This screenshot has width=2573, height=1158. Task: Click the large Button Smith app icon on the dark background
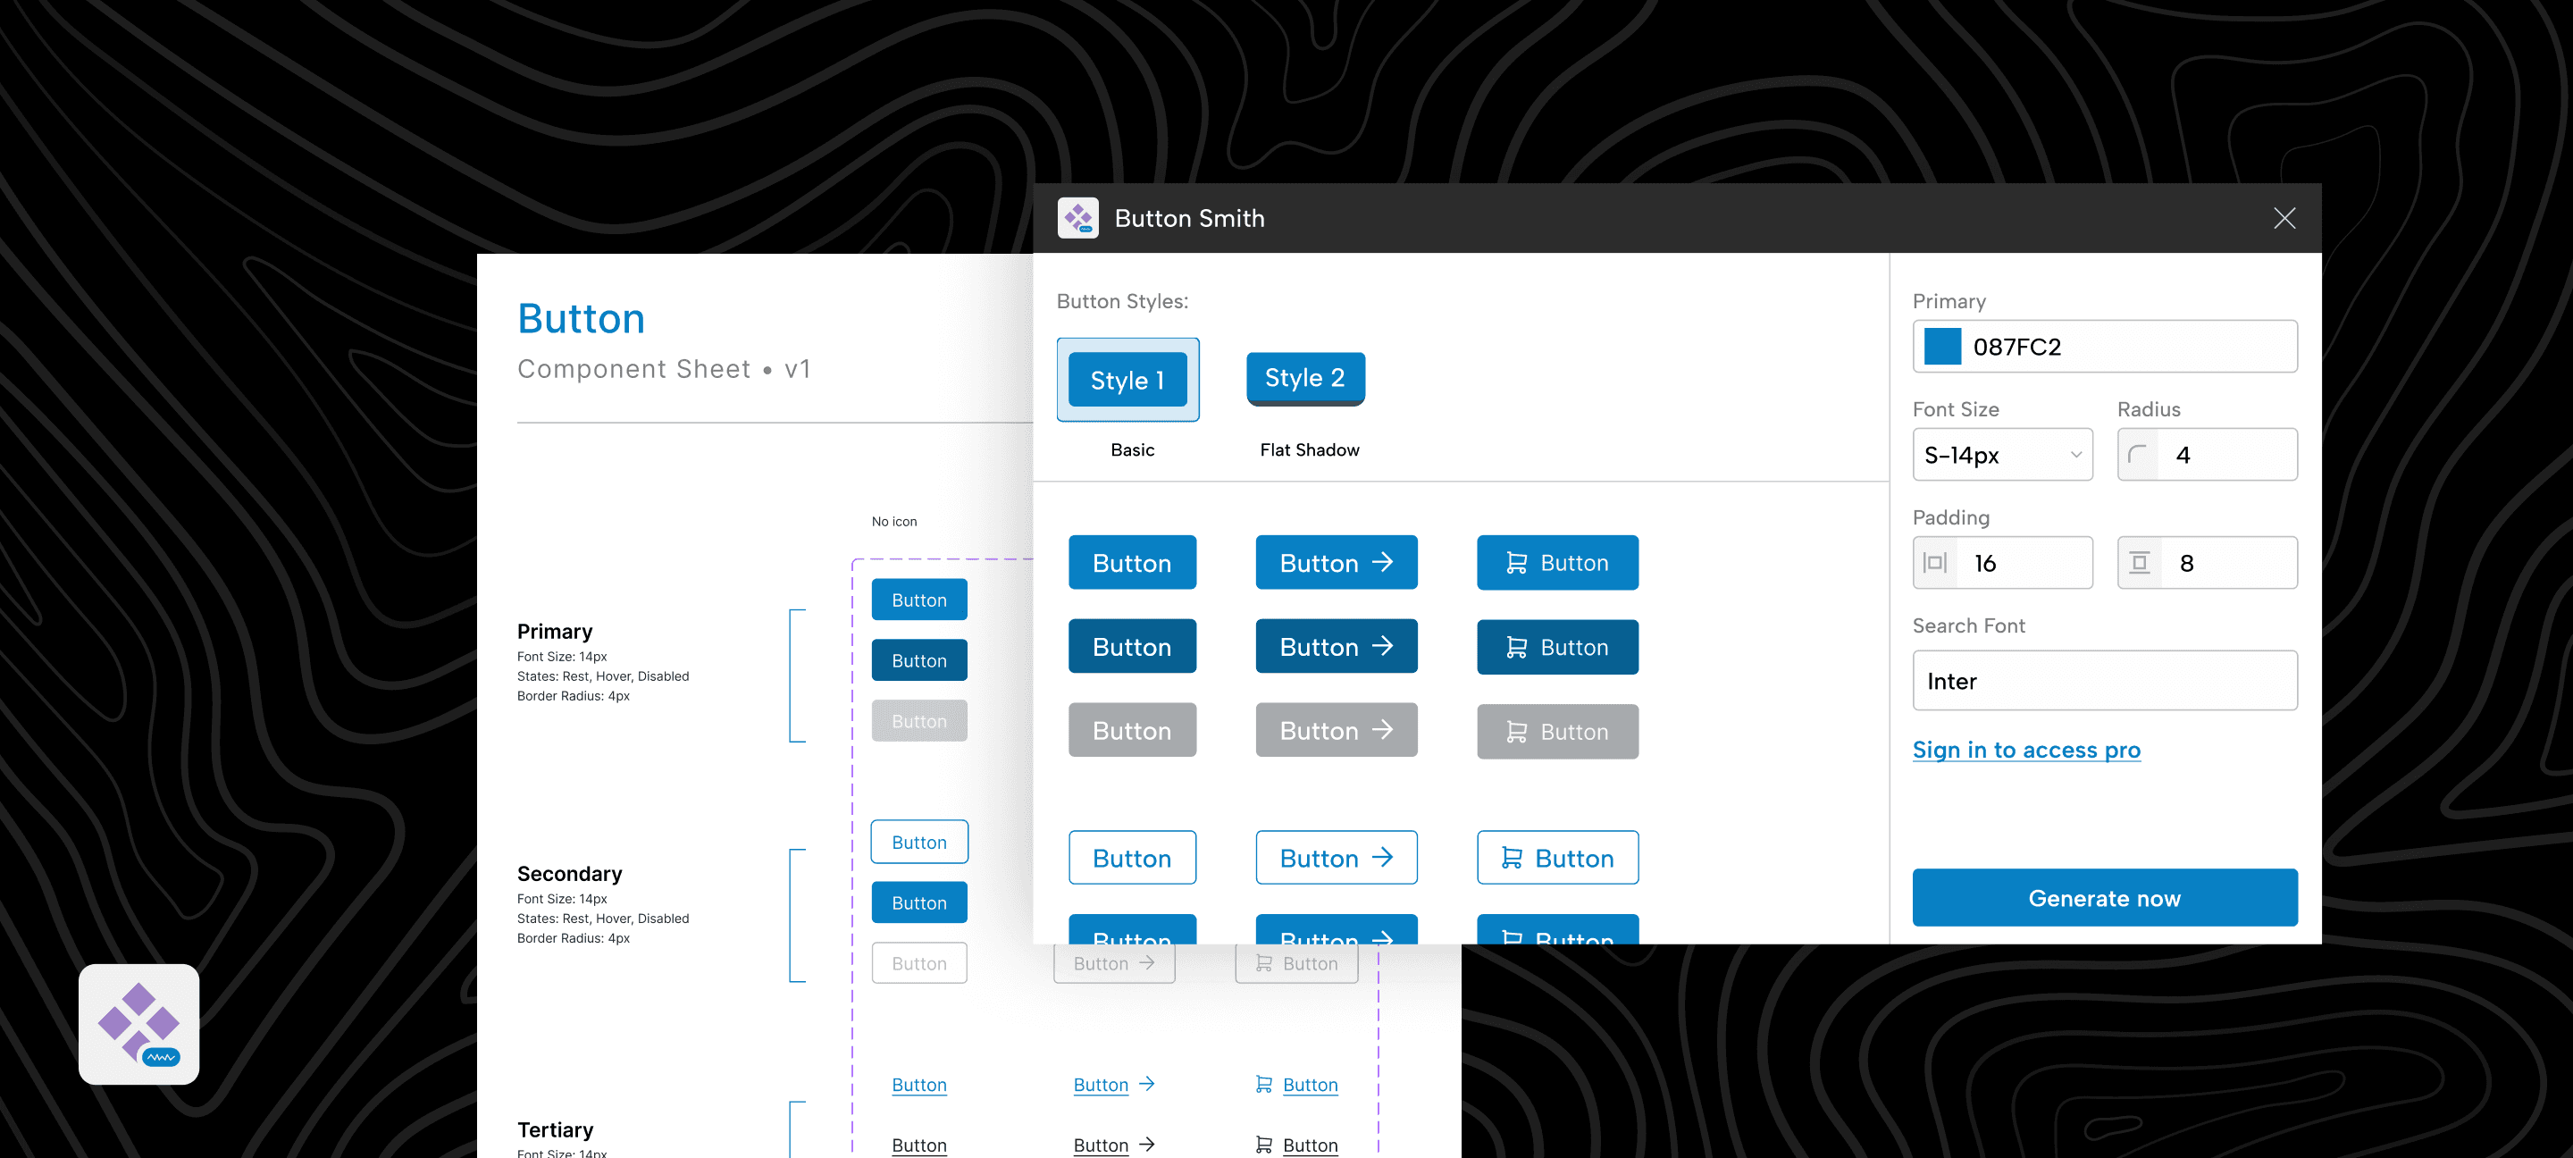point(138,1024)
